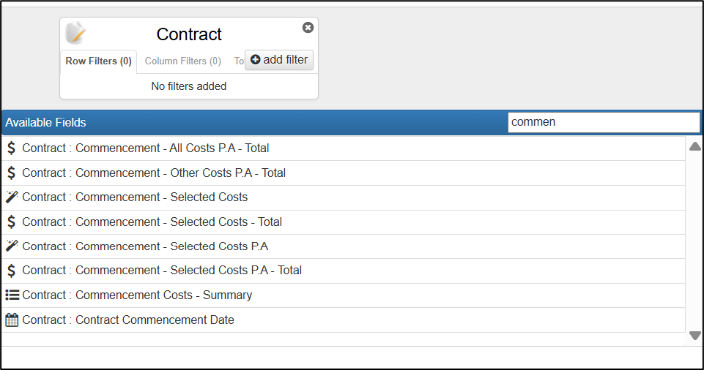Image resolution: width=704 pixels, height=370 pixels.
Task: Click wand icon beside Selected Costs P.A
Action: [12, 246]
